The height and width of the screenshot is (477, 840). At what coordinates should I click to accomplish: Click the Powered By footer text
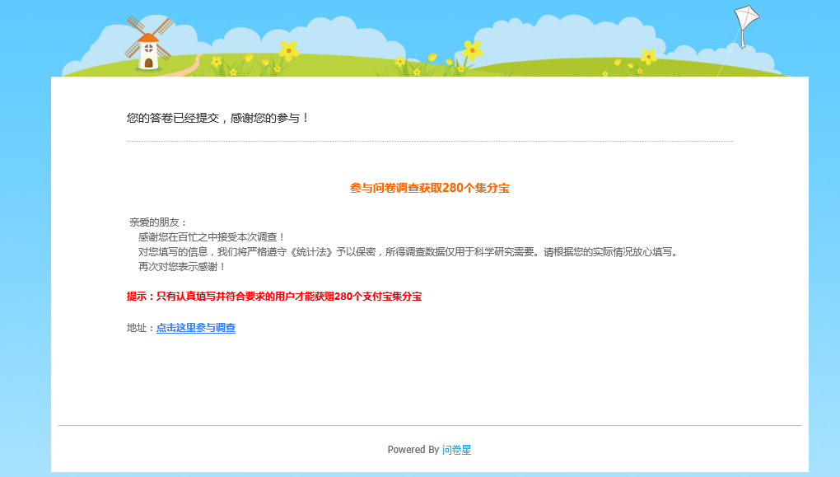click(413, 450)
